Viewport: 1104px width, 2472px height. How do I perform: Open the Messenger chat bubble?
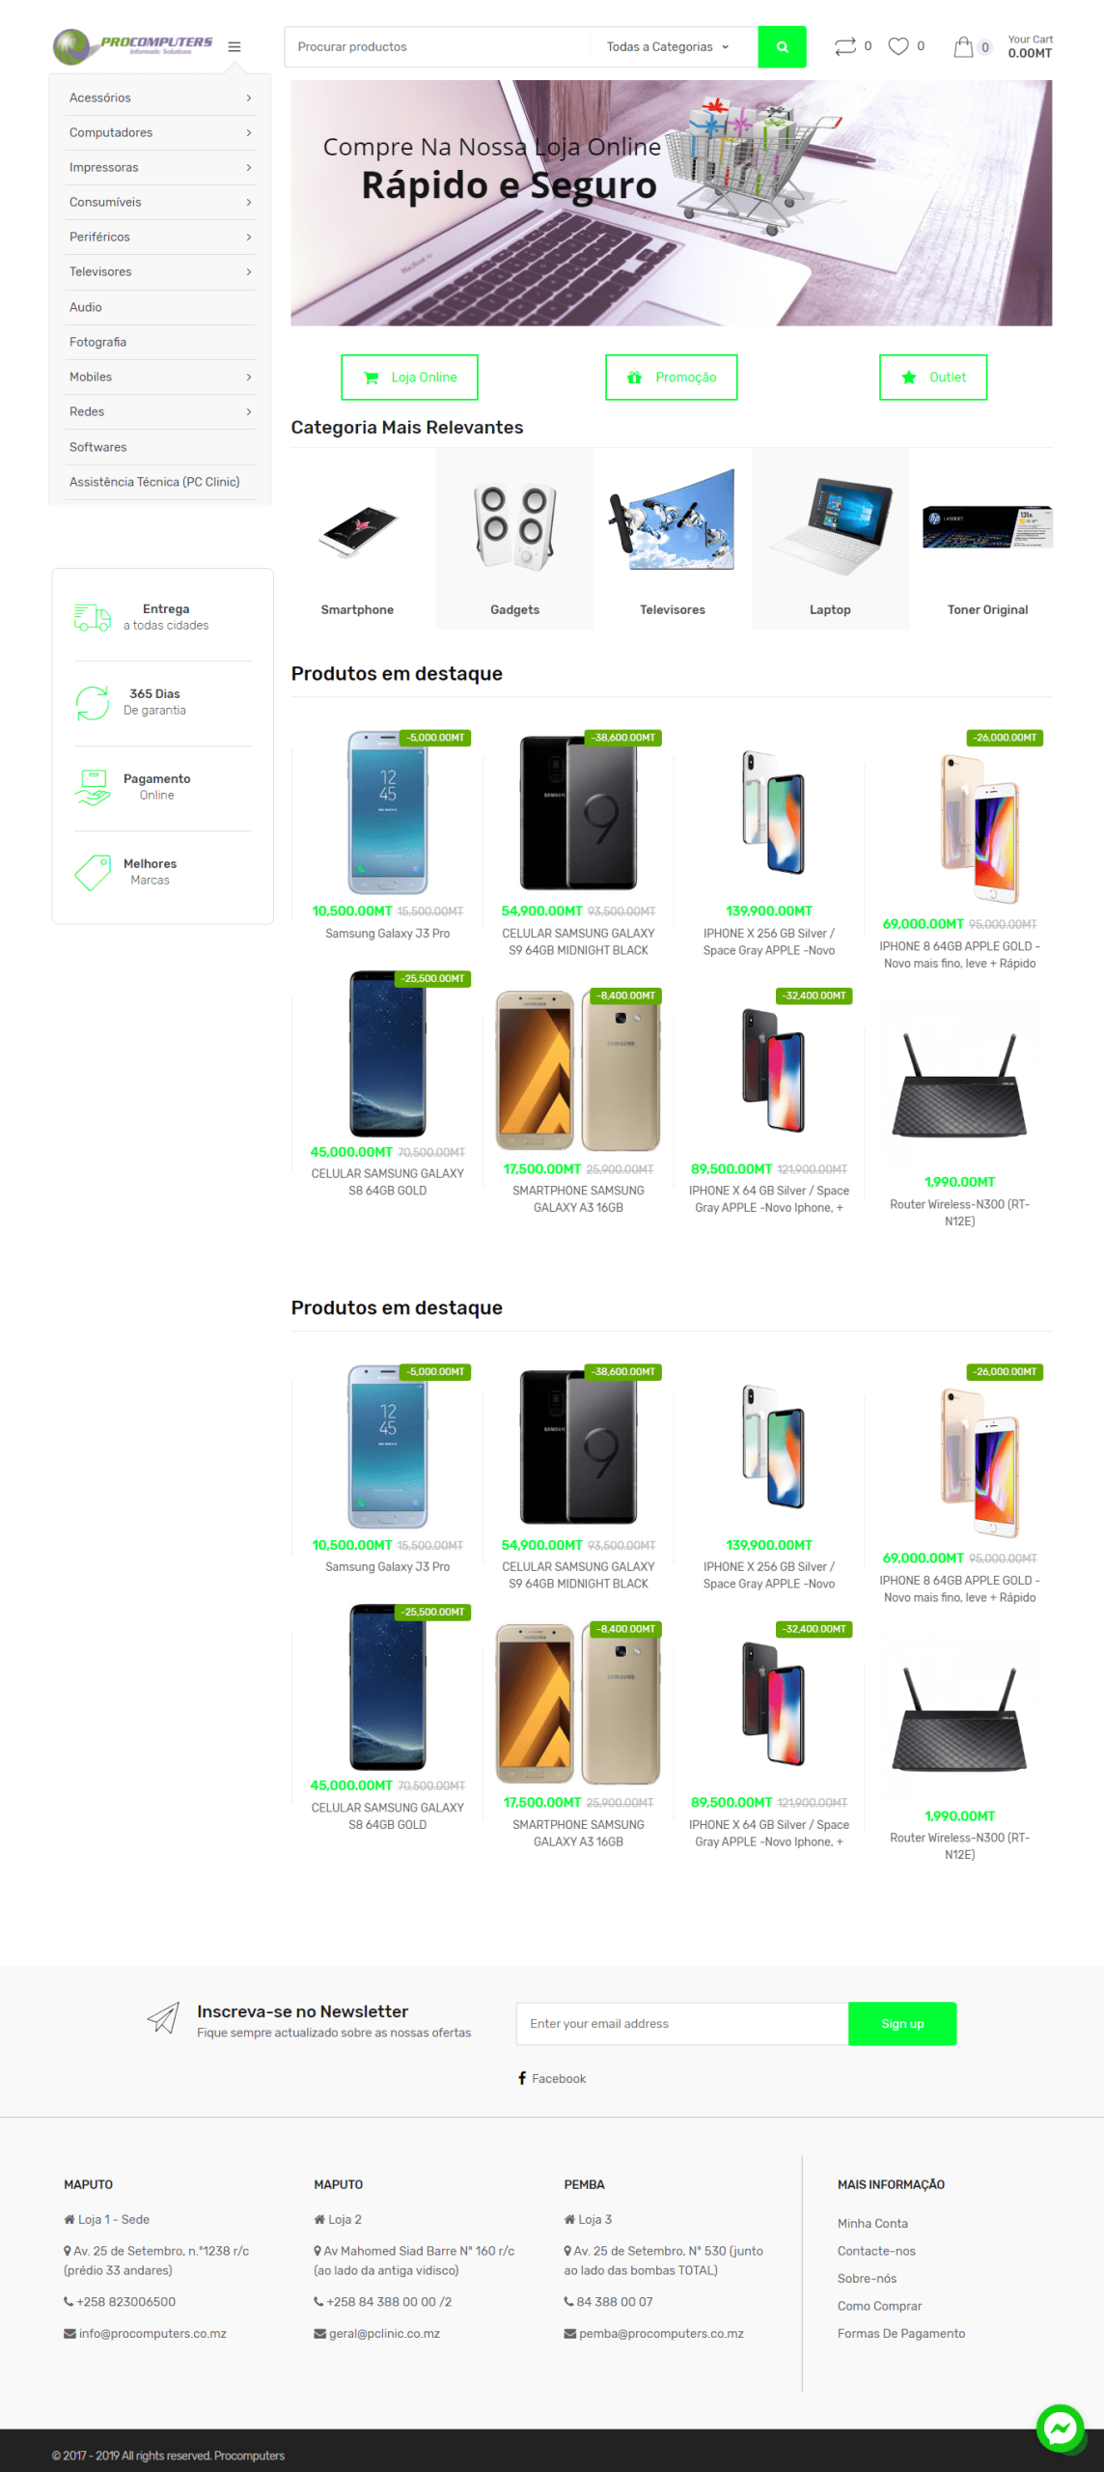(x=1061, y=2428)
